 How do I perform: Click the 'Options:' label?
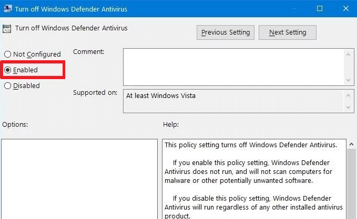pyautogui.click(x=15, y=125)
